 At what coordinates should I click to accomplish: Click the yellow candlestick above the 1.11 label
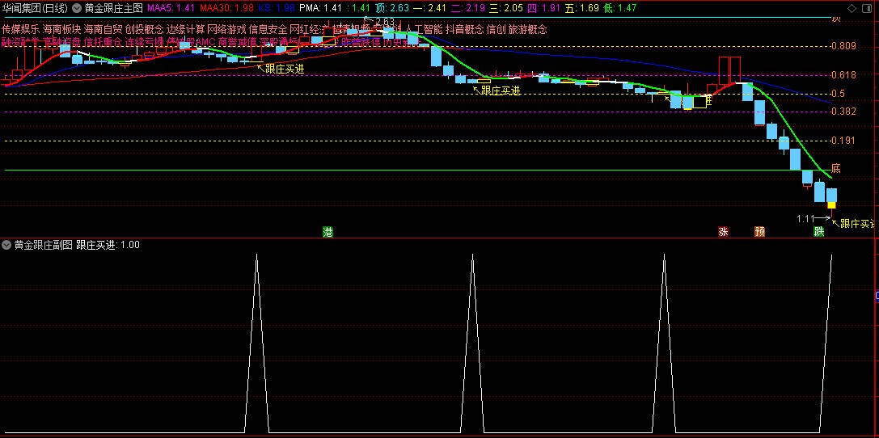coord(831,205)
